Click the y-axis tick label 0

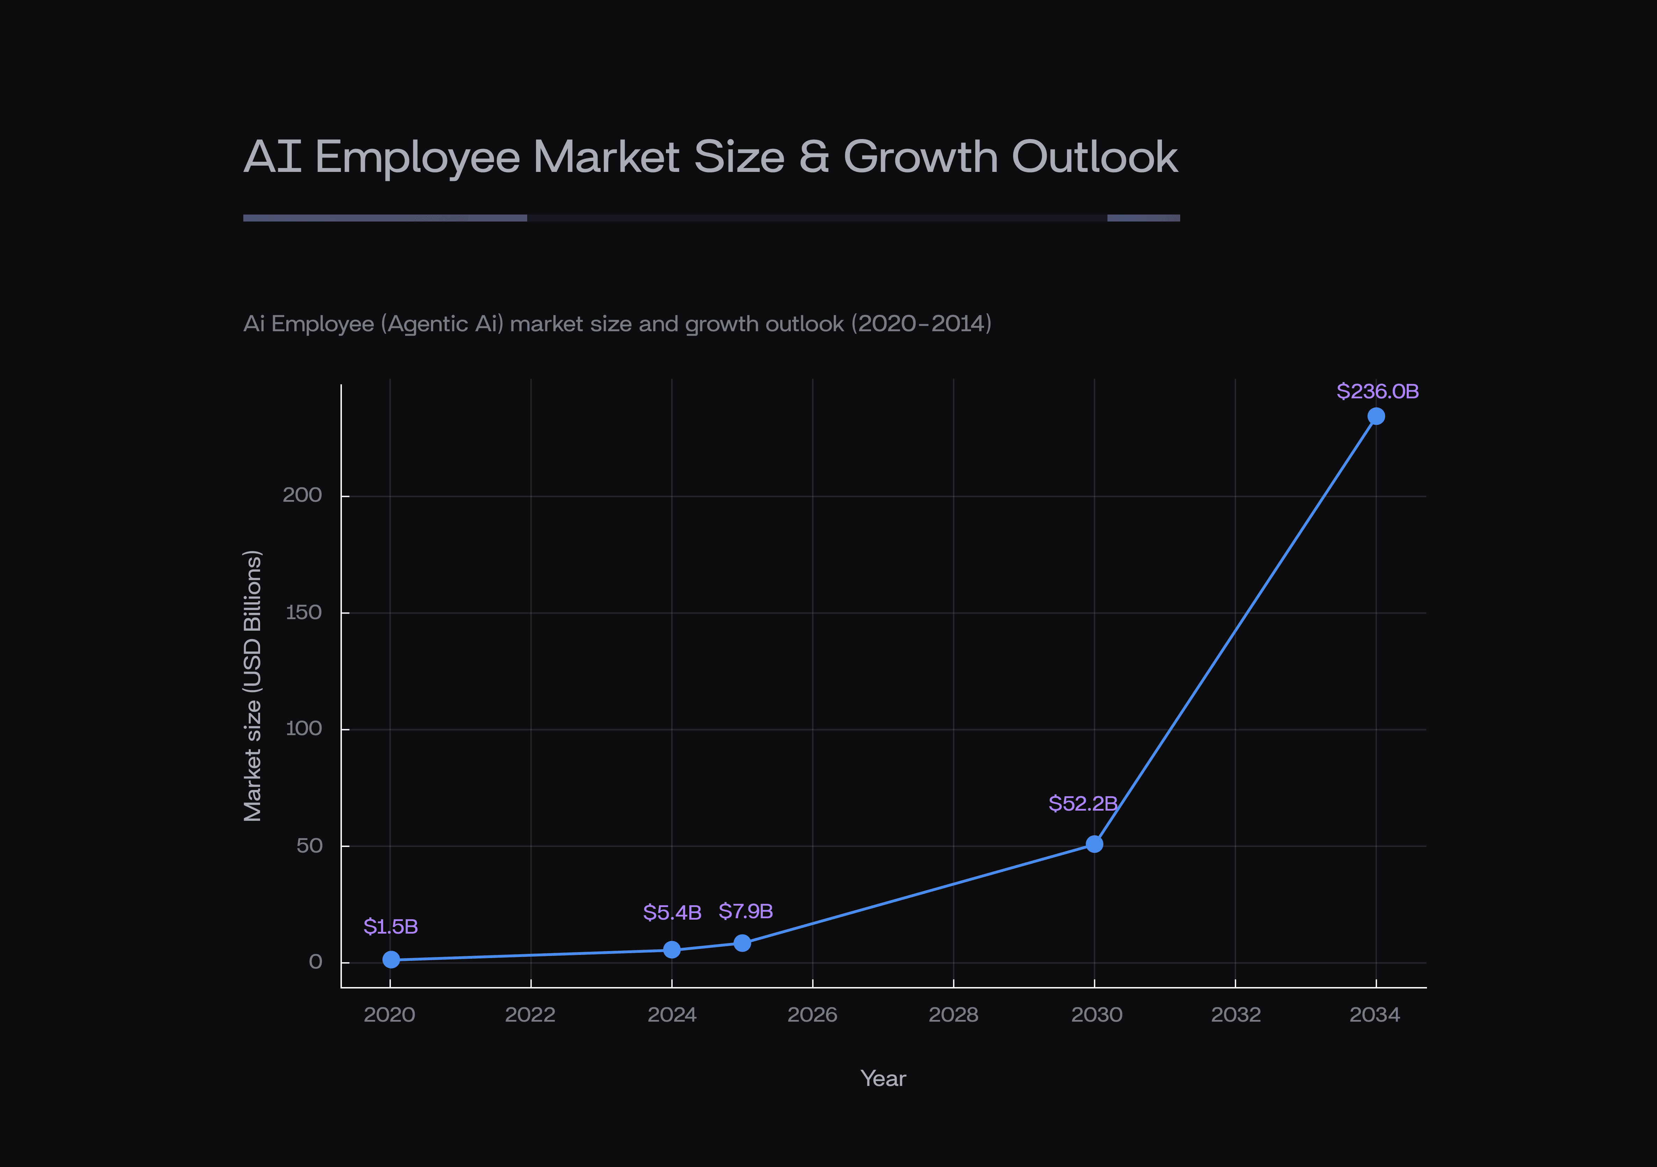pos(315,962)
